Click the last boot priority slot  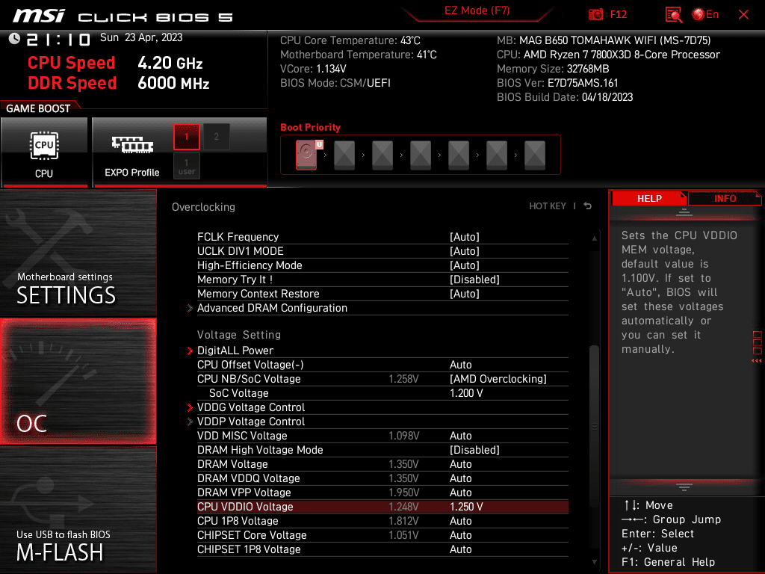point(535,155)
